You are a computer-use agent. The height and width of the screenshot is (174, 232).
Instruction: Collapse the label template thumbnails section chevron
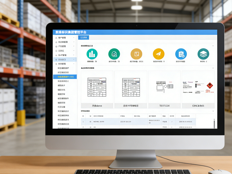point(213,68)
